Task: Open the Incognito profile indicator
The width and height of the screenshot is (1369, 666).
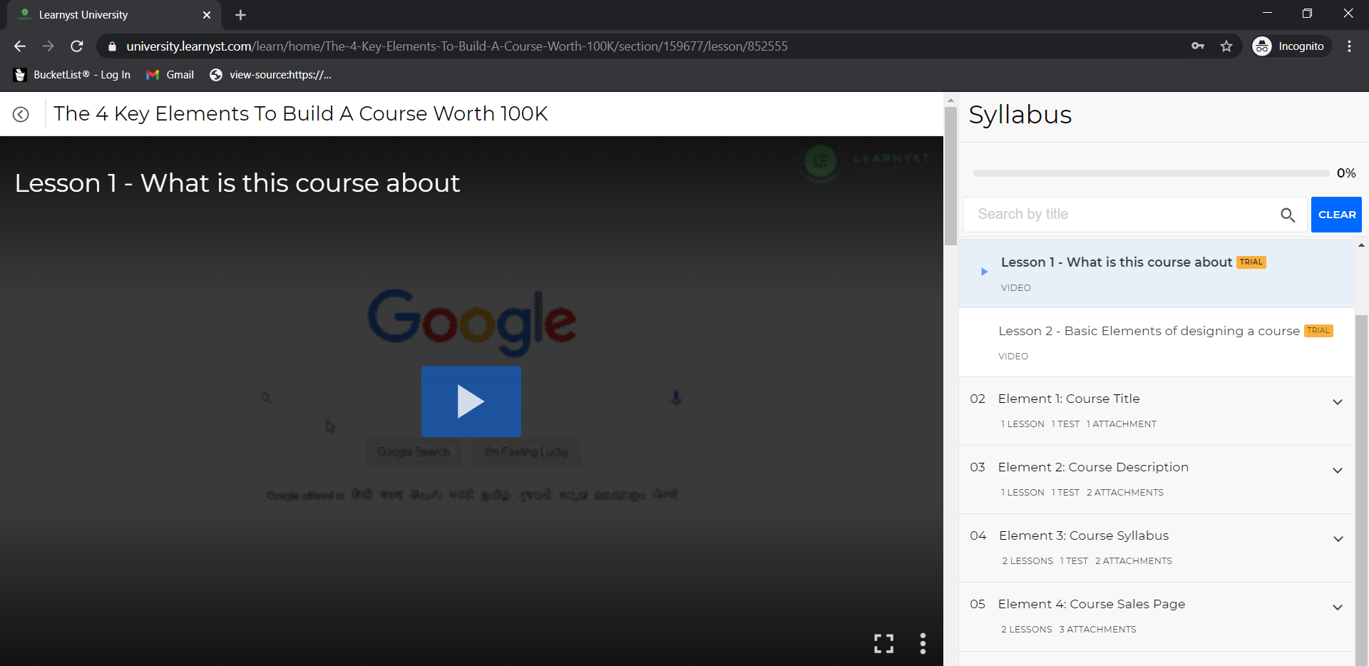Action: tap(1291, 46)
